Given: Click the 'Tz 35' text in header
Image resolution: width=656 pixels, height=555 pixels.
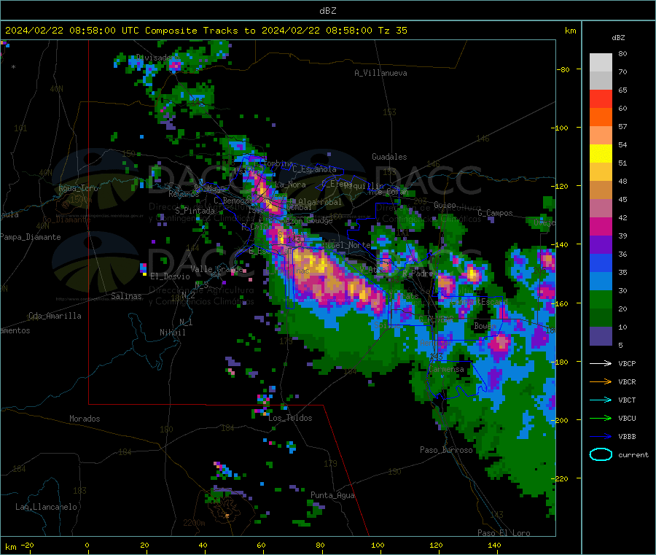Looking at the screenshot, I should 392,30.
